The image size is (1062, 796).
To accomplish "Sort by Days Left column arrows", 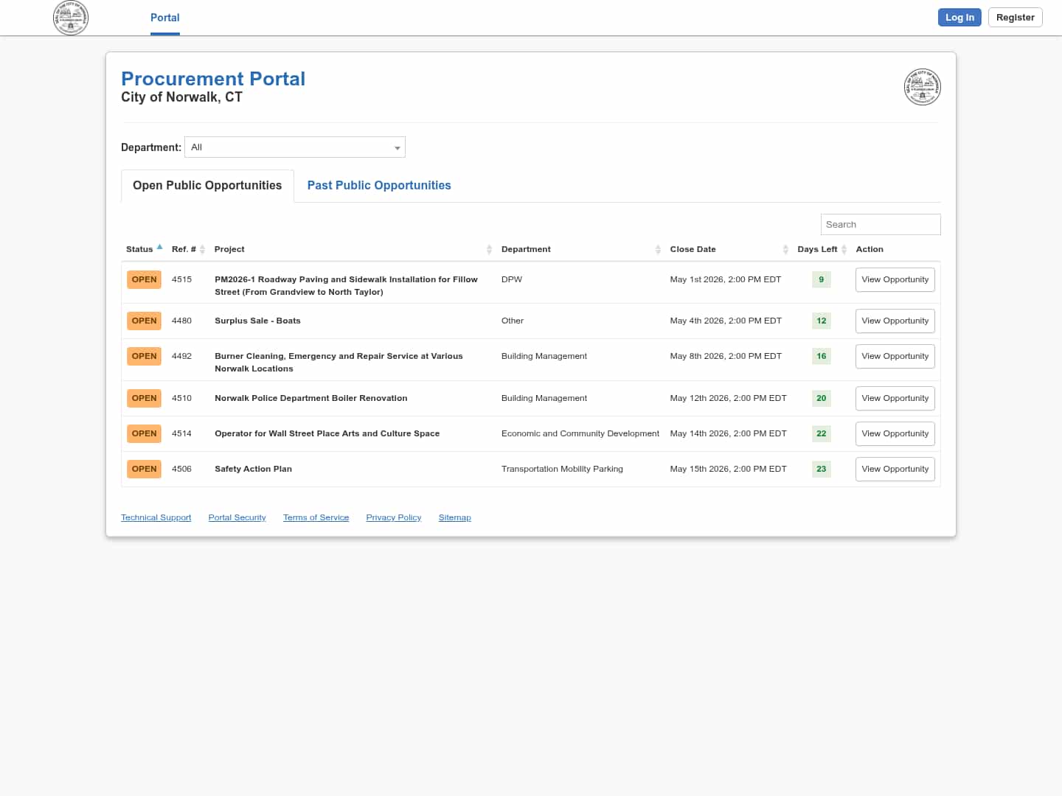I will point(844,249).
